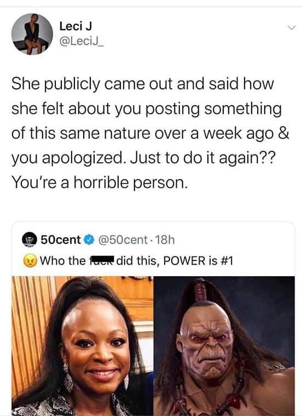This screenshot has width=302, height=416.
Task: Tap the ampersand after 'week ago'
Action: pos(283,133)
